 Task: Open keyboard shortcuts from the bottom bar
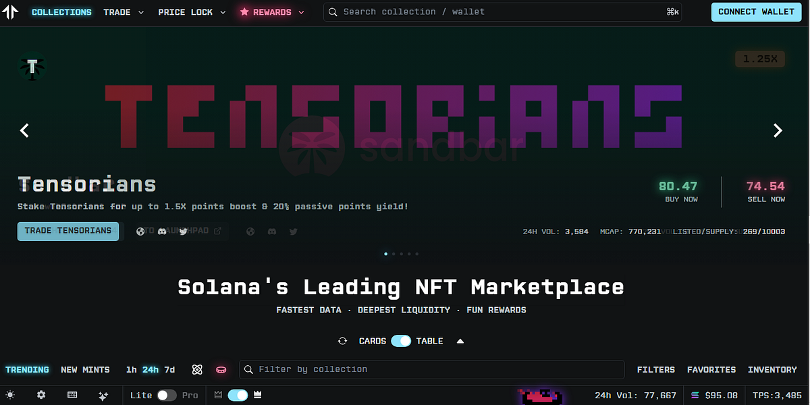click(x=72, y=395)
